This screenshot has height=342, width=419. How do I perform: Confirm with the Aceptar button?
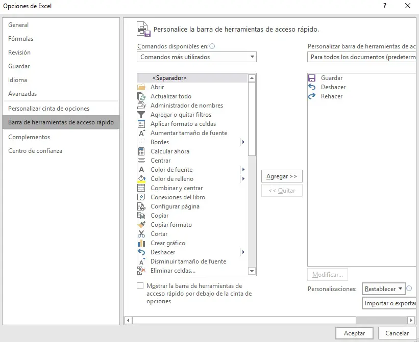pos(354,333)
